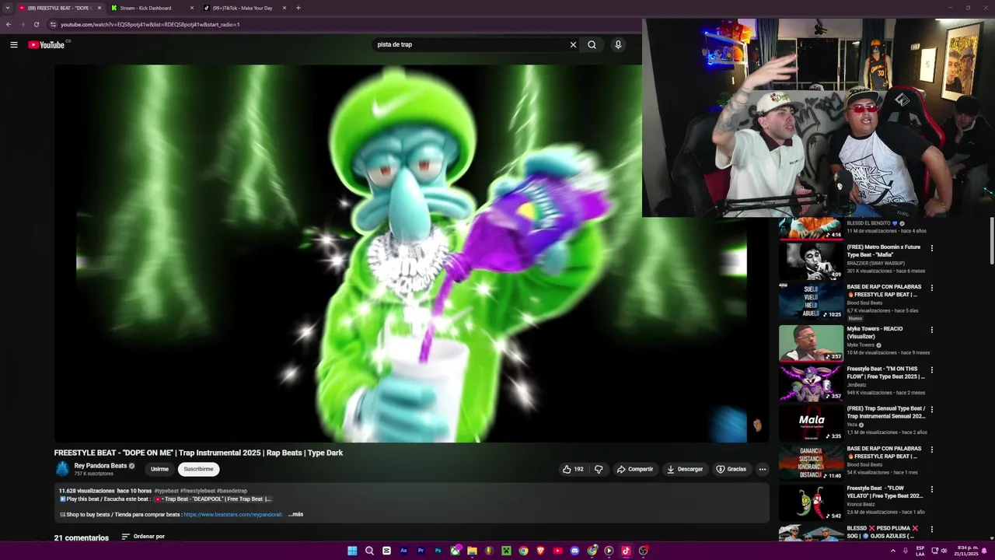Like the video with thumbs up
Viewport: 995px width, 560px height.
click(x=573, y=469)
